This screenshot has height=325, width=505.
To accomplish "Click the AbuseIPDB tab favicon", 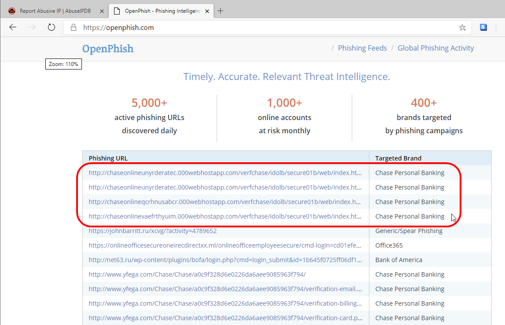I will pyautogui.click(x=12, y=11).
